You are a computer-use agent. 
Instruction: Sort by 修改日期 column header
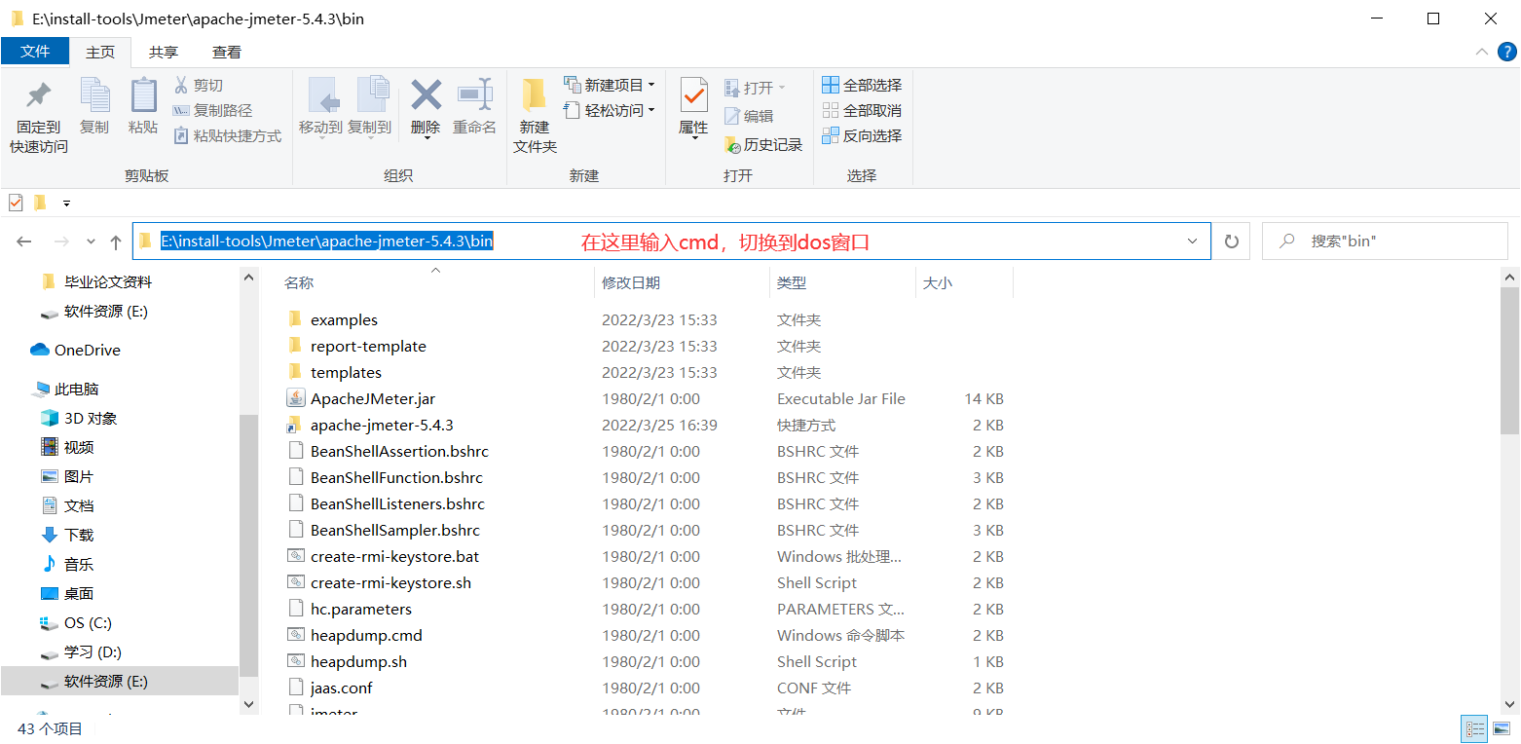(631, 282)
